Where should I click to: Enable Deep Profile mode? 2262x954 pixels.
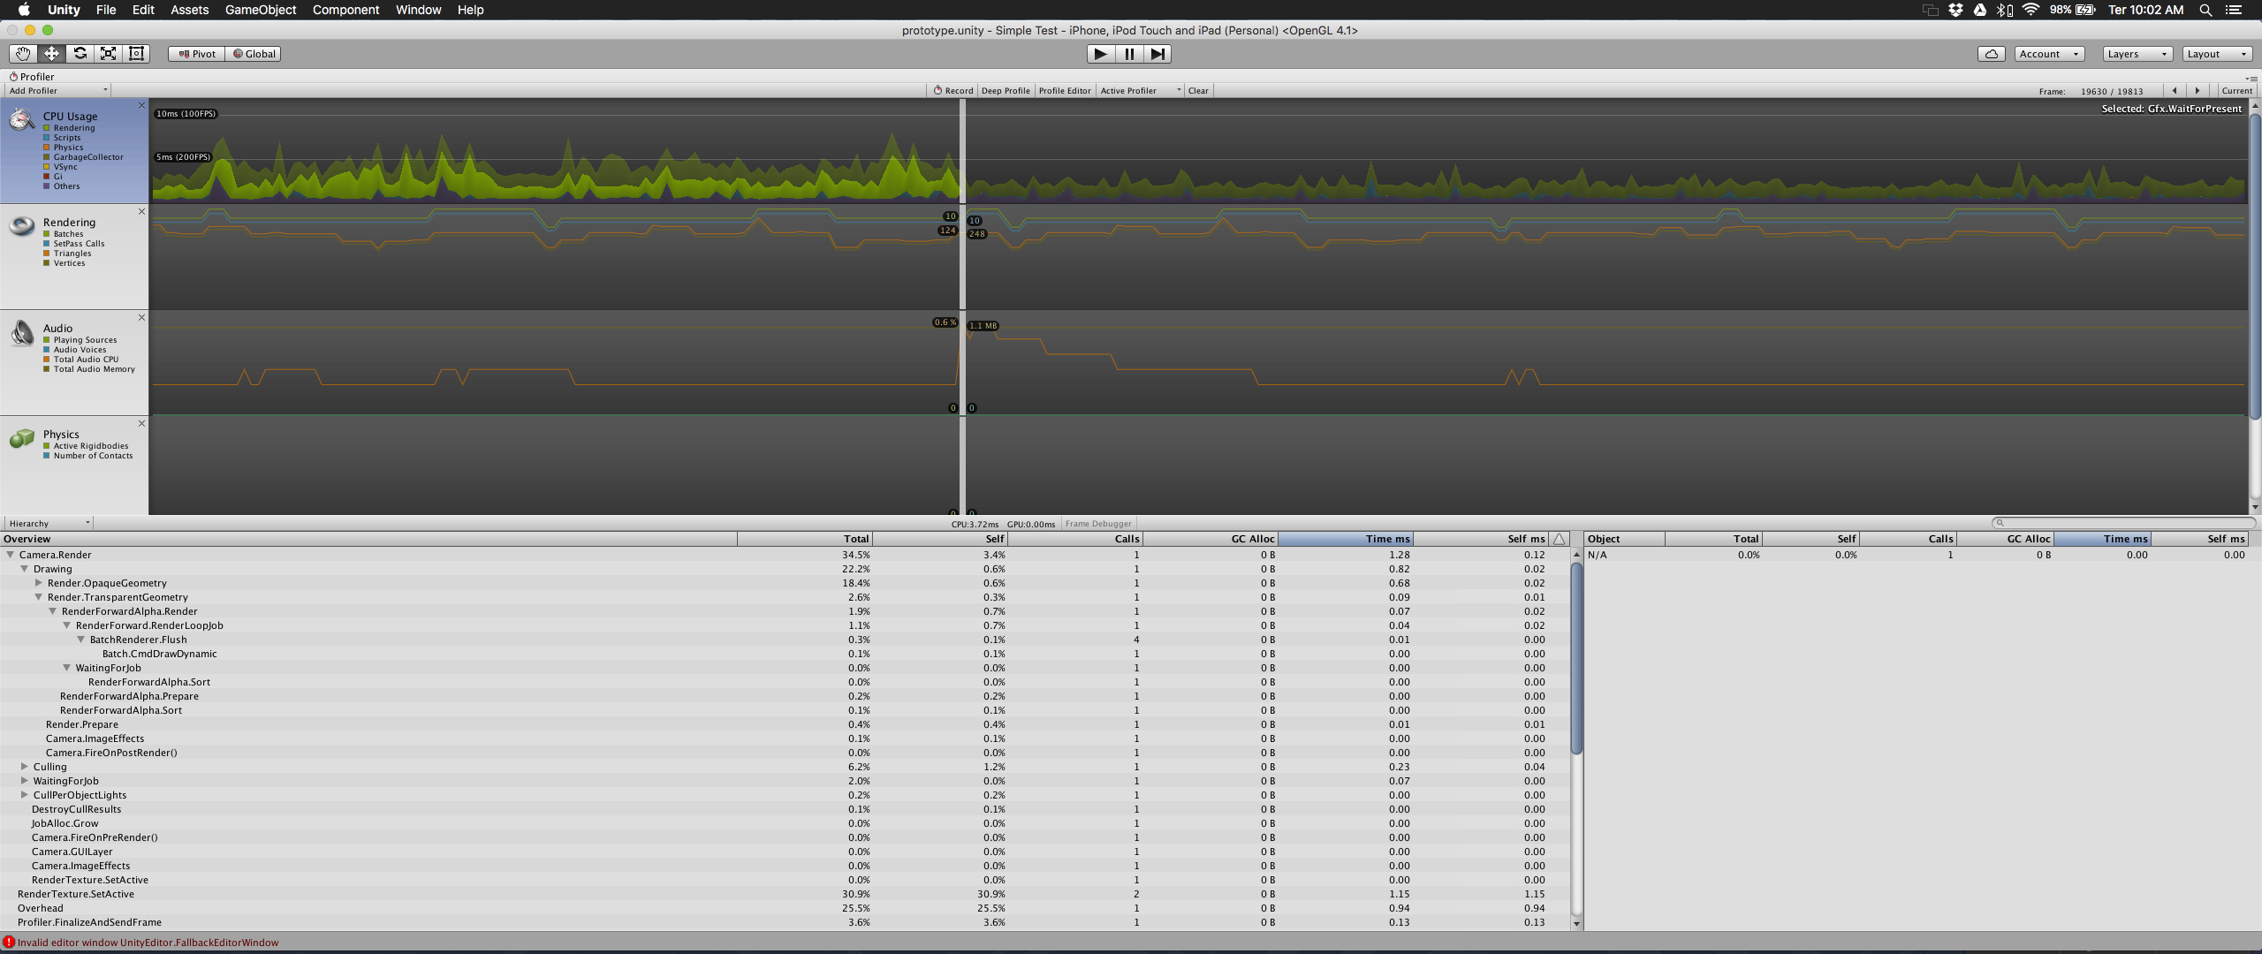point(1006,91)
